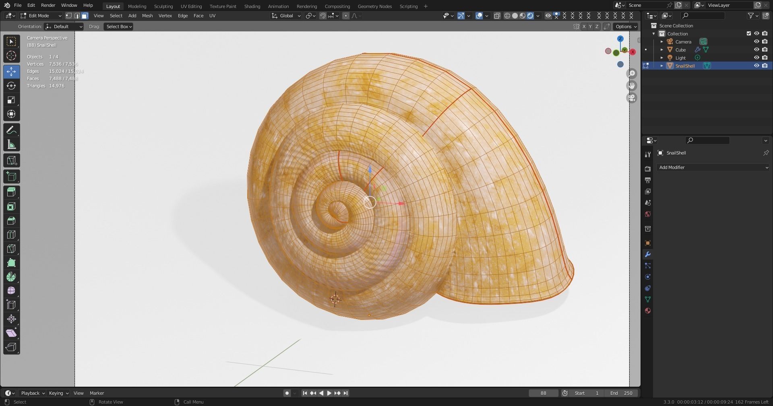The height and width of the screenshot is (406, 773).
Task: Toggle proportional editing
Action: (x=345, y=16)
